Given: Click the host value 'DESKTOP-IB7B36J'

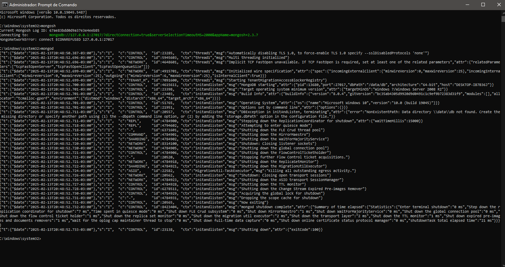Looking at the screenshot, I should click(x=472, y=85).
